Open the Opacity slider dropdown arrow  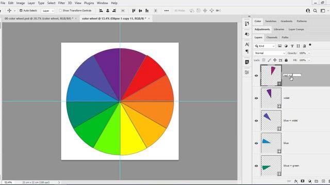(x=309, y=53)
